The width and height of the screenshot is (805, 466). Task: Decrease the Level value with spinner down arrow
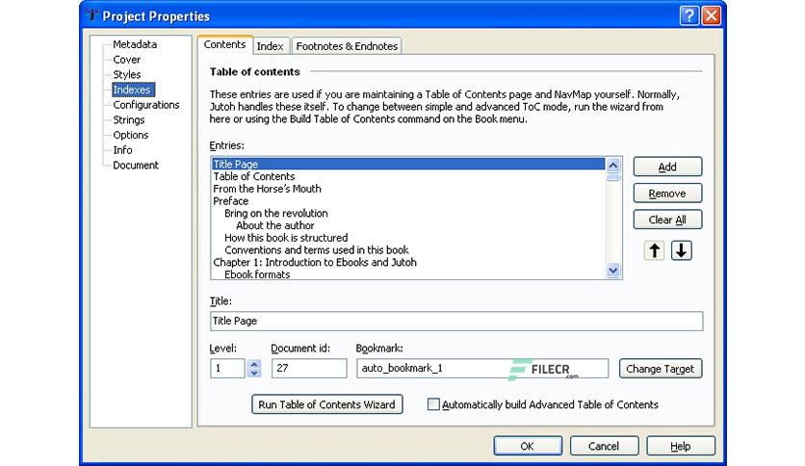pos(254,374)
